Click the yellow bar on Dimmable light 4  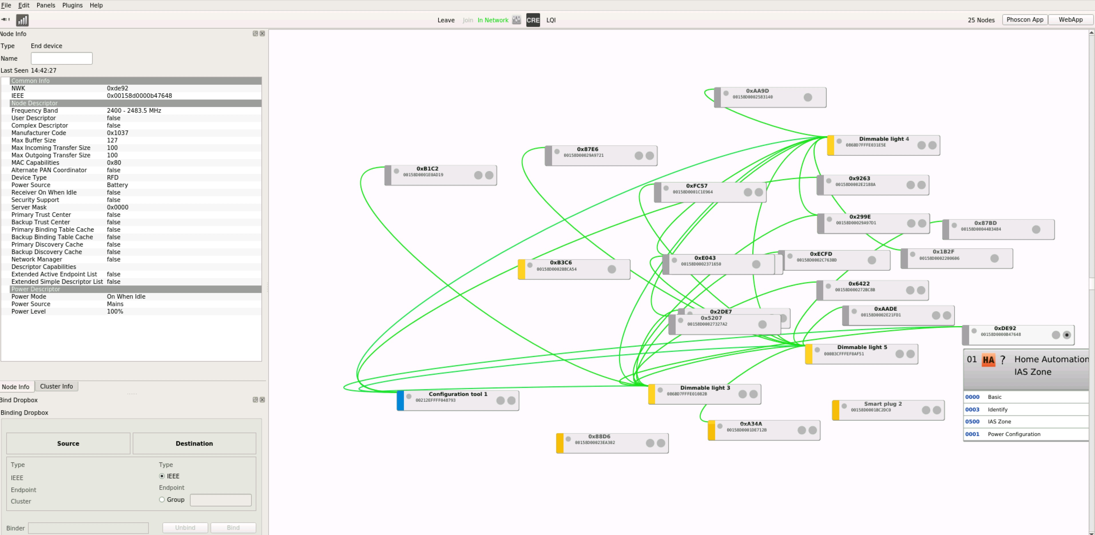(x=830, y=145)
